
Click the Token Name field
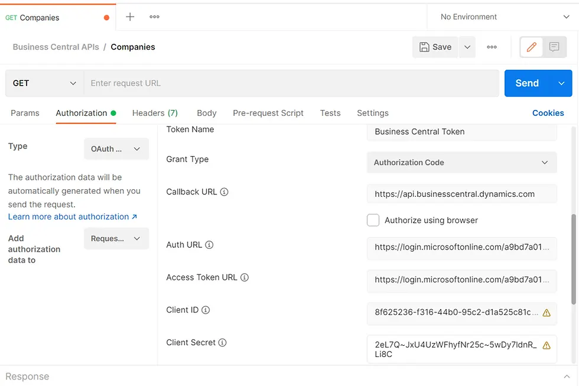coord(461,132)
